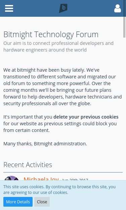The width and height of the screenshot is (126, 210).
Task: Click the divider line under Recent Activities
Action: click(63, 172)
